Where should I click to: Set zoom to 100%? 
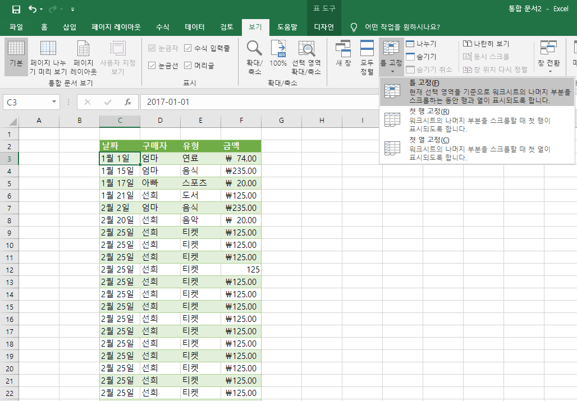278,54
